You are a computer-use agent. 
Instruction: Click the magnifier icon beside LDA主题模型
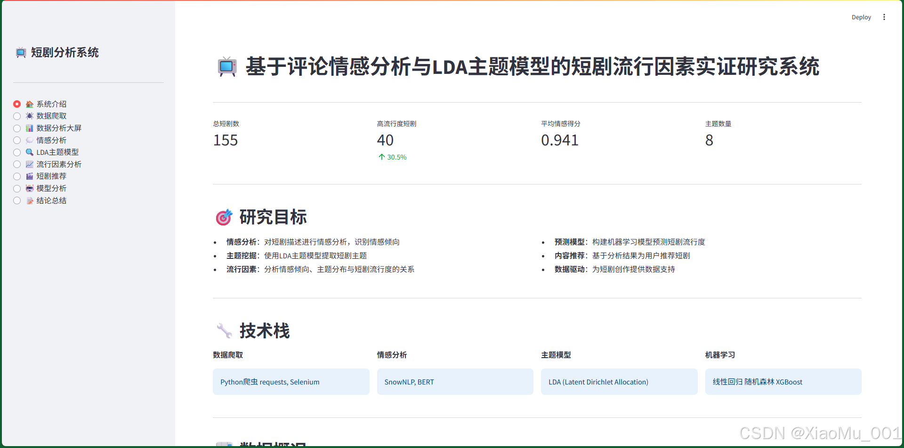[x=30, y=152]
